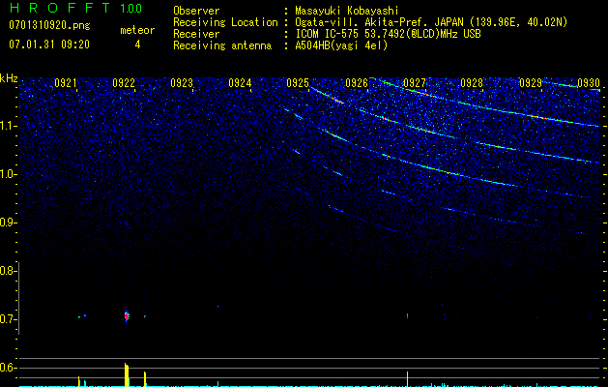Click the meteor count value 4
This screenshot has height=387, width=608.
pyautogui.click(x=137, y=45)
